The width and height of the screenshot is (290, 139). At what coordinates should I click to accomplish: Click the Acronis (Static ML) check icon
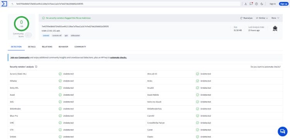pyautogui.click(x=60, y=74)
